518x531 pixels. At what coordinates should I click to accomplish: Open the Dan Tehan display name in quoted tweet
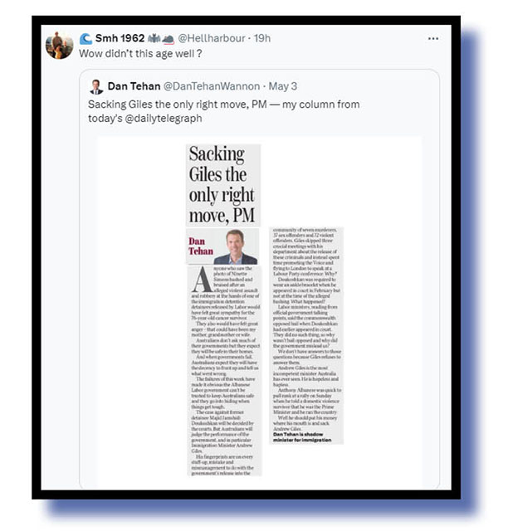click(x=134, y=86)
